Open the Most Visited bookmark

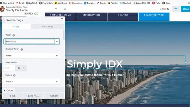[7, 3]
